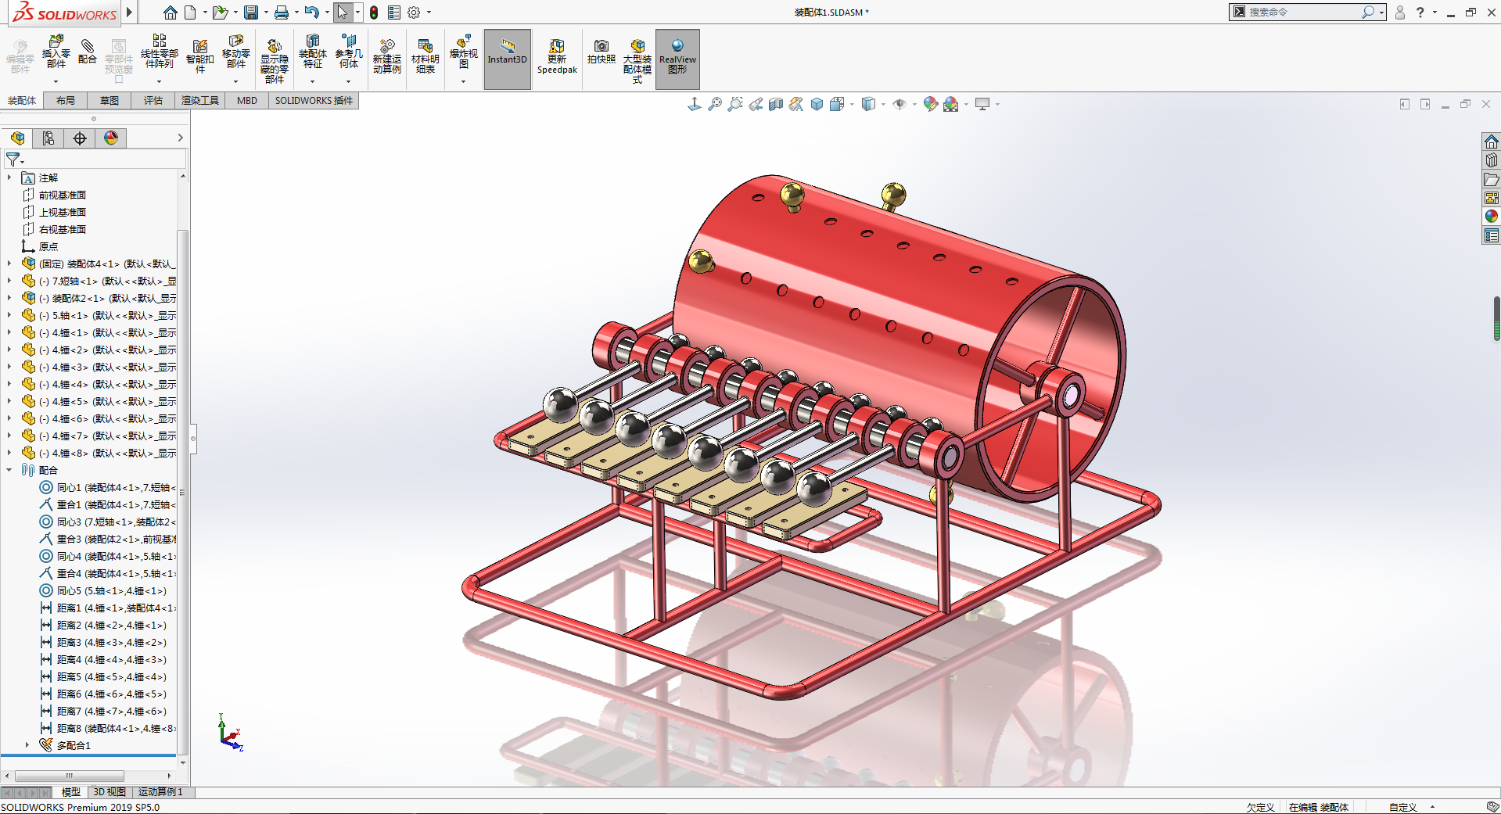Switch to the 草图 (Sketch) tab
1501x814 pixels.
point(110,100)
